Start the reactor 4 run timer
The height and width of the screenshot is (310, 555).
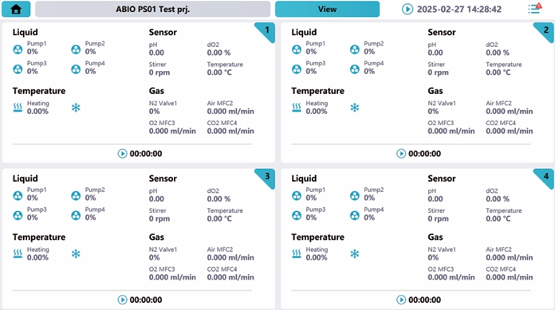401,300
